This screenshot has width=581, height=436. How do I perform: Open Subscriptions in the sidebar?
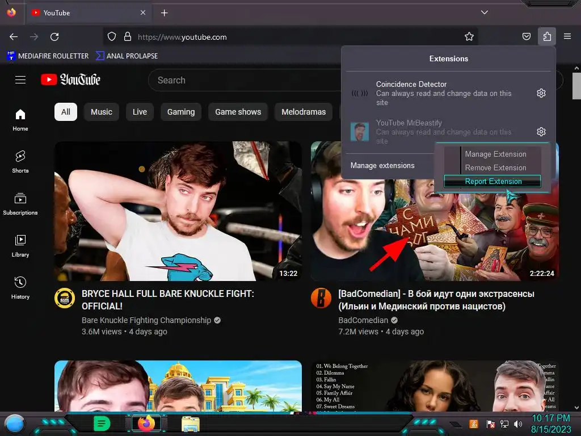(20, 204)
